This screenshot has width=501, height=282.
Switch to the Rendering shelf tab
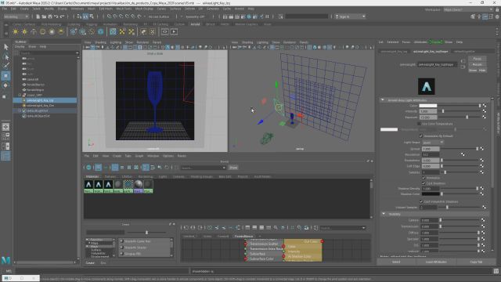click(130, 24)
